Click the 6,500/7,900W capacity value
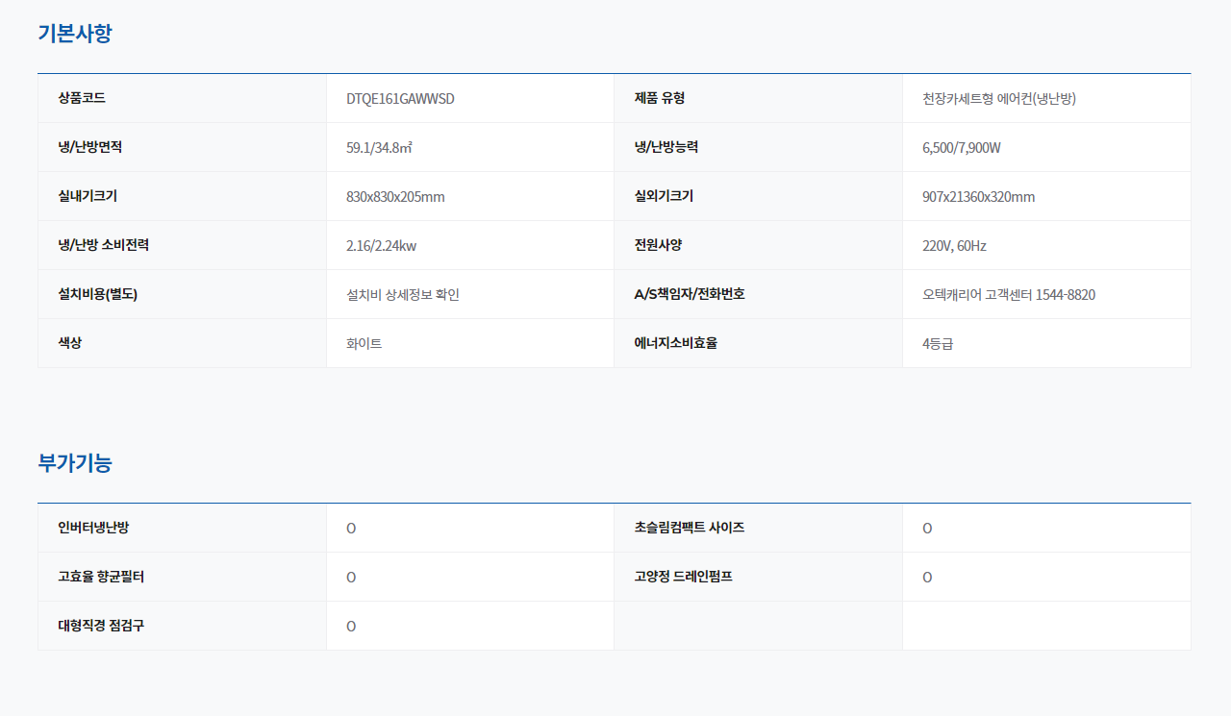This screenshot has width=1231, height=716. click(x=962, y=148)
